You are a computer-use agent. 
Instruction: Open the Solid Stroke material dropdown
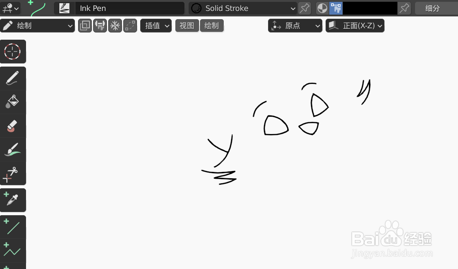click(243, 8)
